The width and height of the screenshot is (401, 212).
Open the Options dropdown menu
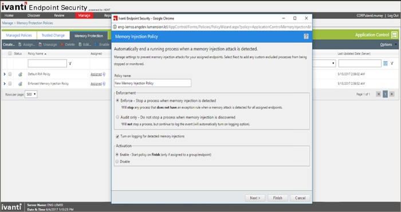[x=388, y=45]
